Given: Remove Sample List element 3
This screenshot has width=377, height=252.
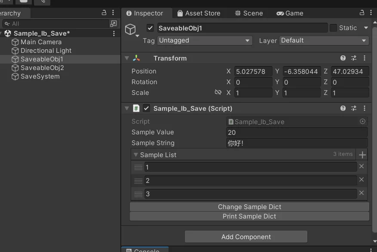Looking at the screenshot, I should click(x=362, y=193).
